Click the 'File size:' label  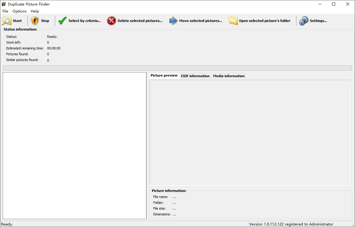[x=160, y=208]
